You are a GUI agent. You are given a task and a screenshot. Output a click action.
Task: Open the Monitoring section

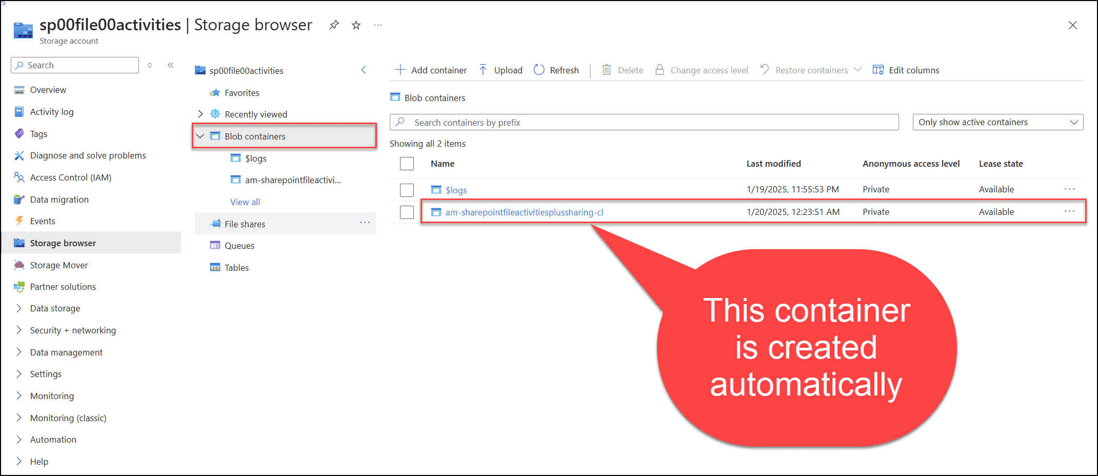(x=52, y=395)
